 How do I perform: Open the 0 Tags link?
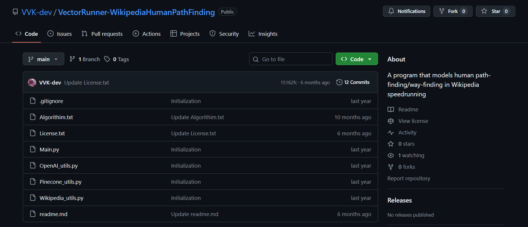(117, 59)
